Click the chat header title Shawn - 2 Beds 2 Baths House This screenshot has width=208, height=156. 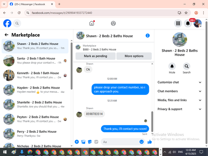point(109,36)
